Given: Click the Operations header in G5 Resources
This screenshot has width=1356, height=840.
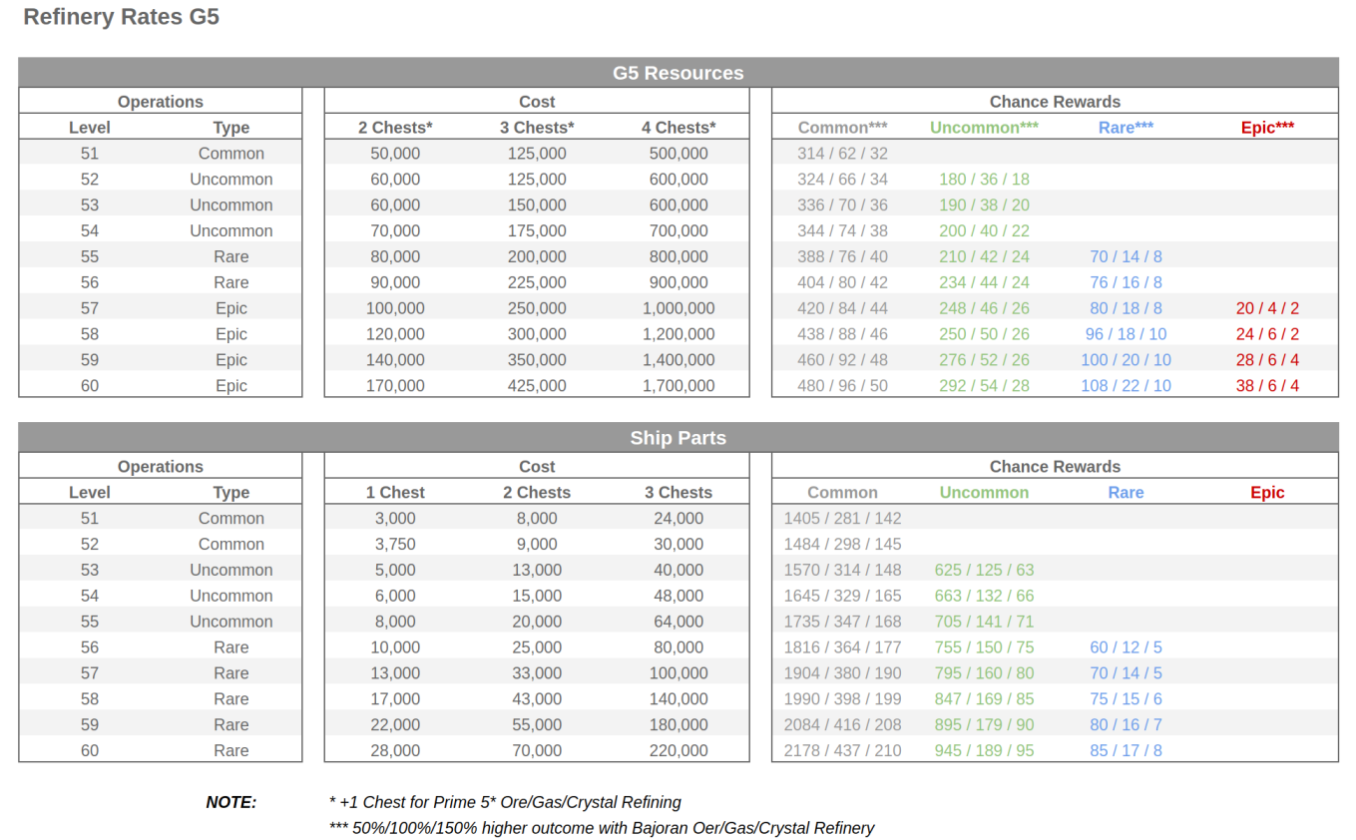Looking at the screenshot, I should click(160, 101).
